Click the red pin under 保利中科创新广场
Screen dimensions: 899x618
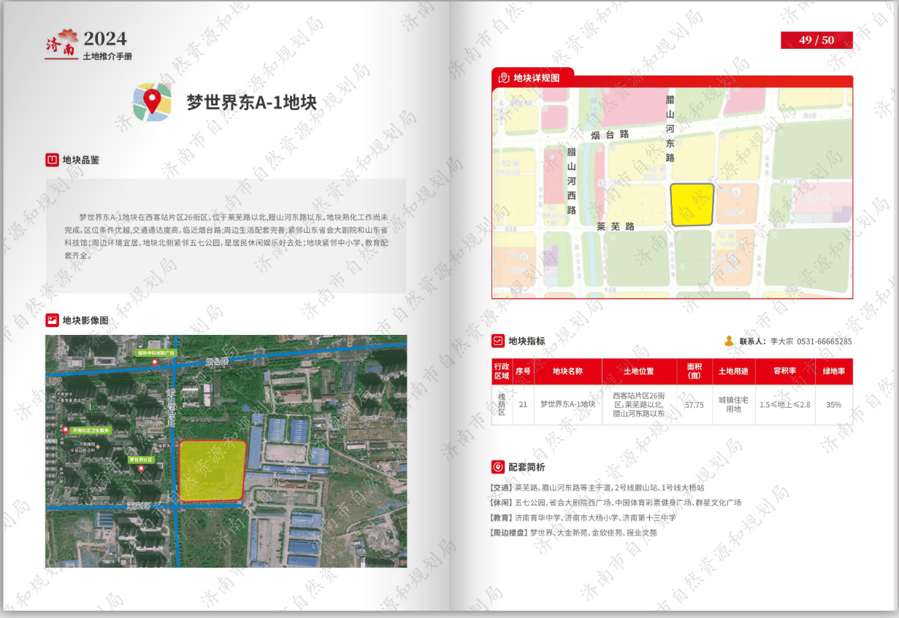(x=154, y=362)
